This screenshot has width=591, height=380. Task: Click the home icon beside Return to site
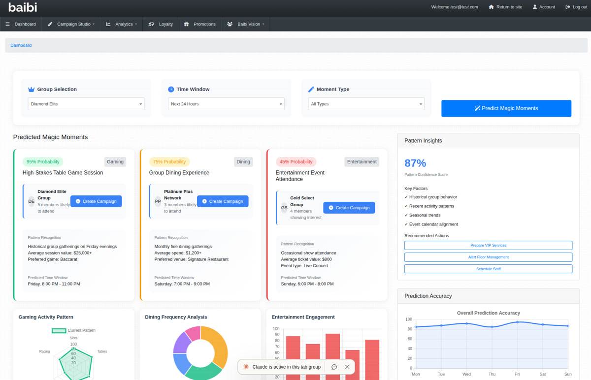pyautogui.click(x=491, y=7)
